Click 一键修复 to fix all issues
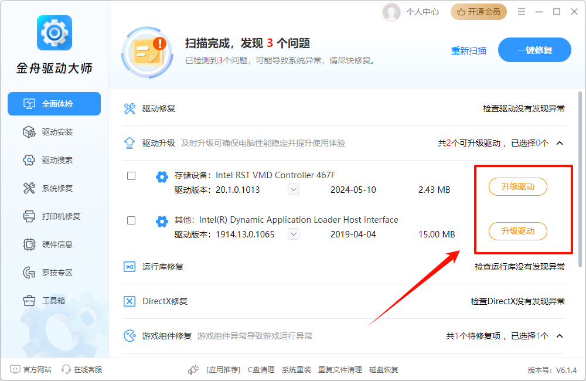The width and height of the screenshot is (586, 381). 534,50
